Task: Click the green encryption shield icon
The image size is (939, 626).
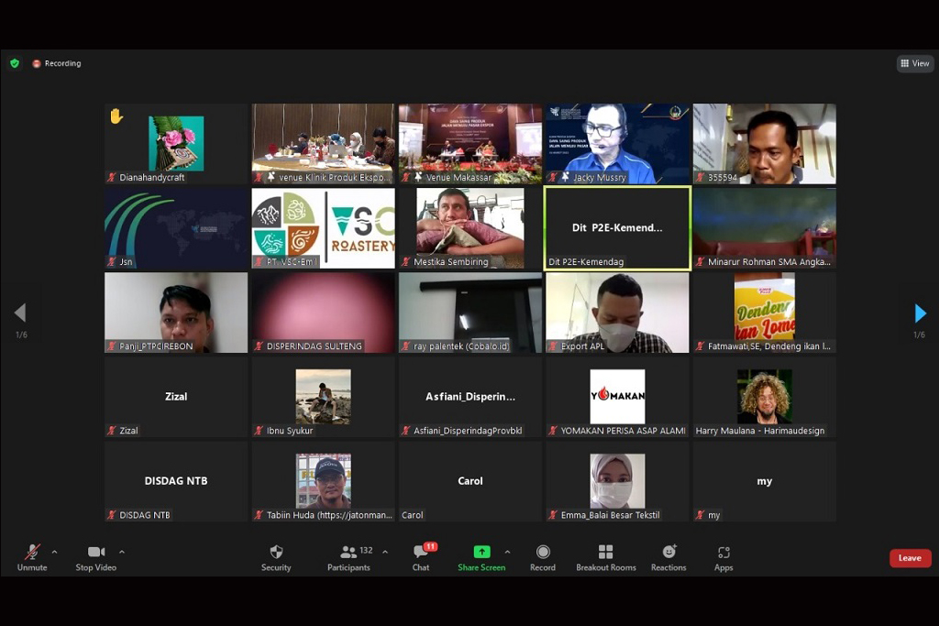Action: pyautogui.click(x=15, y=63)
